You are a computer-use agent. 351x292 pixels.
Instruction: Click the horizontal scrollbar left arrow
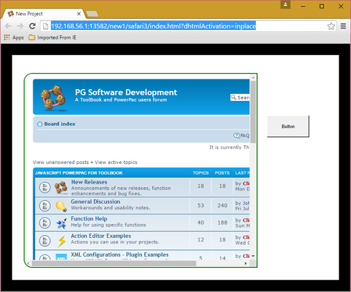pyautogui.click(x=28, y=263)
